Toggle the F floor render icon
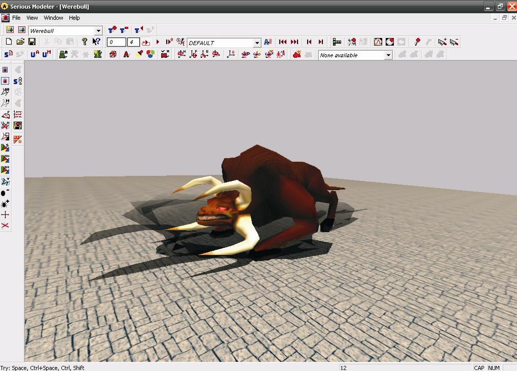 5,115
